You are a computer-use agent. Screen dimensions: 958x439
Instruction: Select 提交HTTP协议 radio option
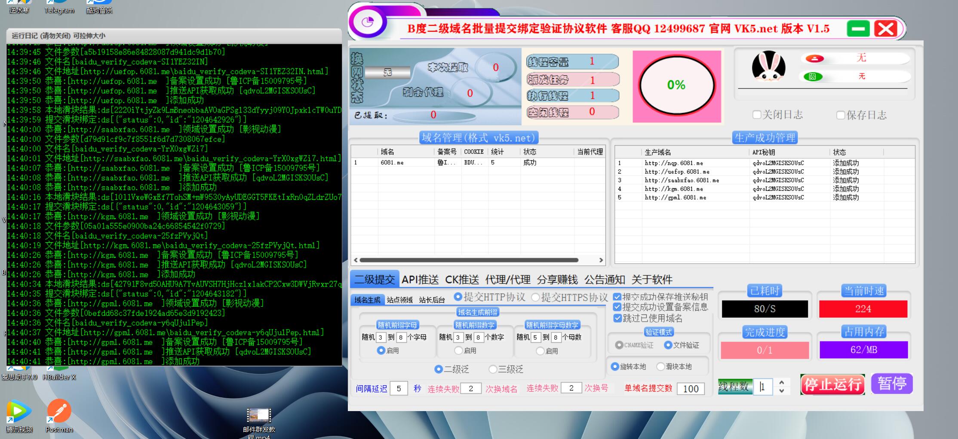458,297
